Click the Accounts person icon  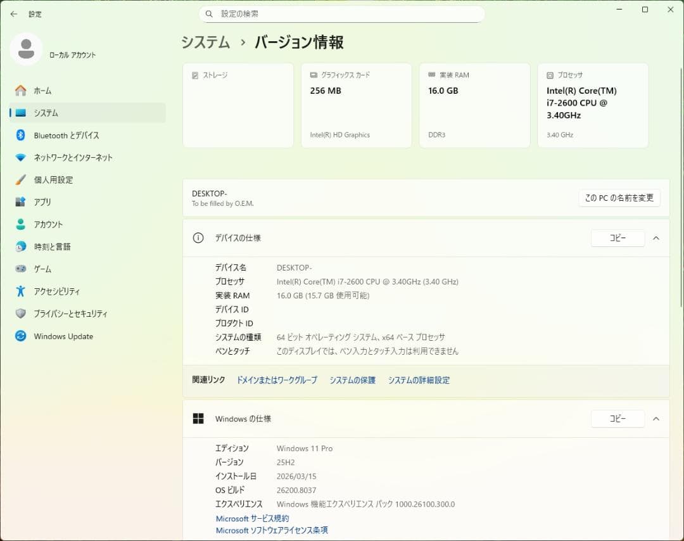click(x=20, y=224)
